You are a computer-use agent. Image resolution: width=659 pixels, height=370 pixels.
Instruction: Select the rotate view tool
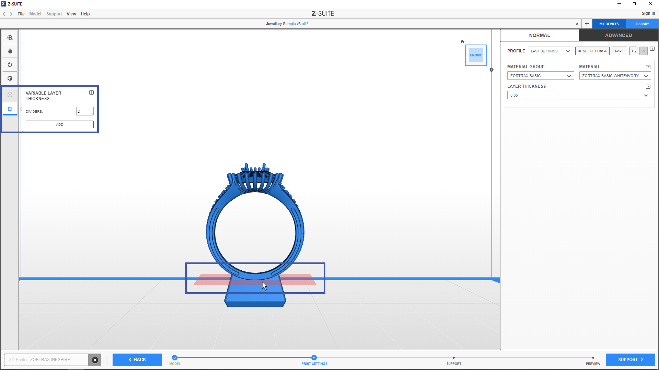click(10, 65)
